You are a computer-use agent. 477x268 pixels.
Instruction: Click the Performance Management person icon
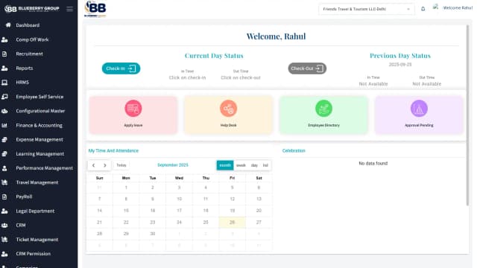click(4, 168)
